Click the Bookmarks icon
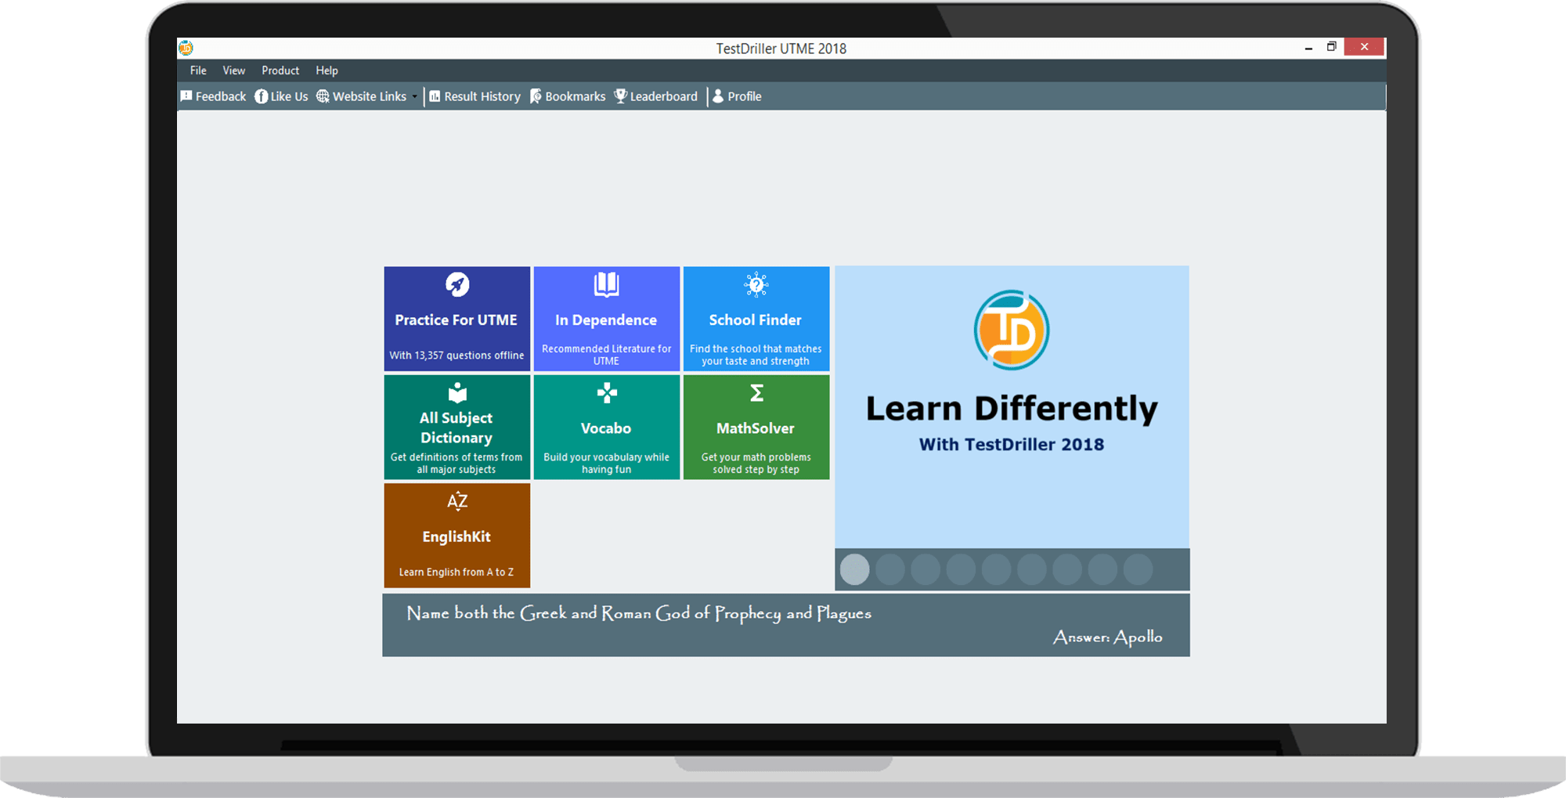 536,96
